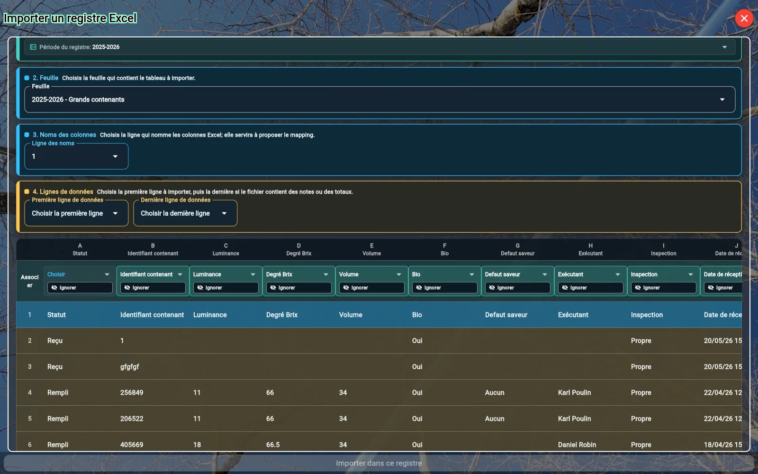
Task: Click the cell 206522 in row 5
Action: [x=132, y=419]
